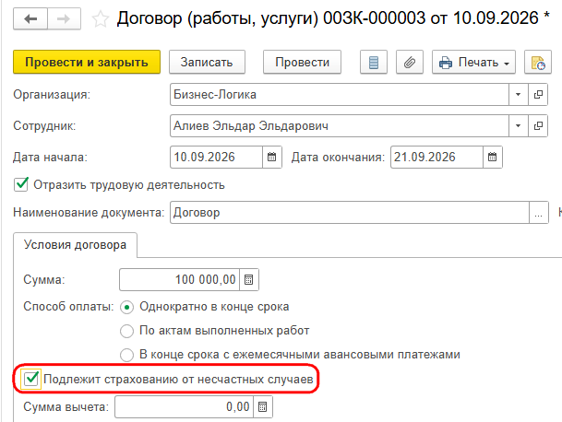Toggle Отразить трудовую деятельность checkbox
The image size is (562, 422).
tap(21, 184)
